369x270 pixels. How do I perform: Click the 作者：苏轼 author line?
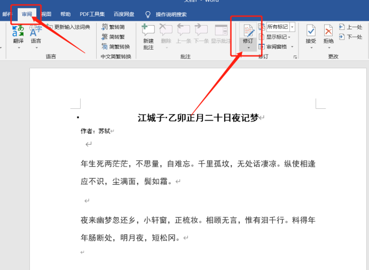click(x=95, y=131)
